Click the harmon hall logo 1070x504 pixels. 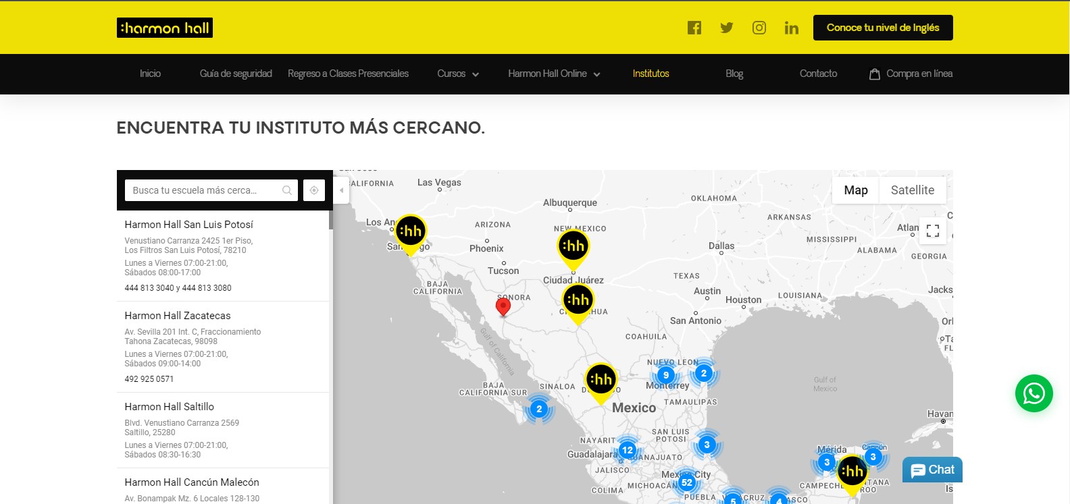165,28
